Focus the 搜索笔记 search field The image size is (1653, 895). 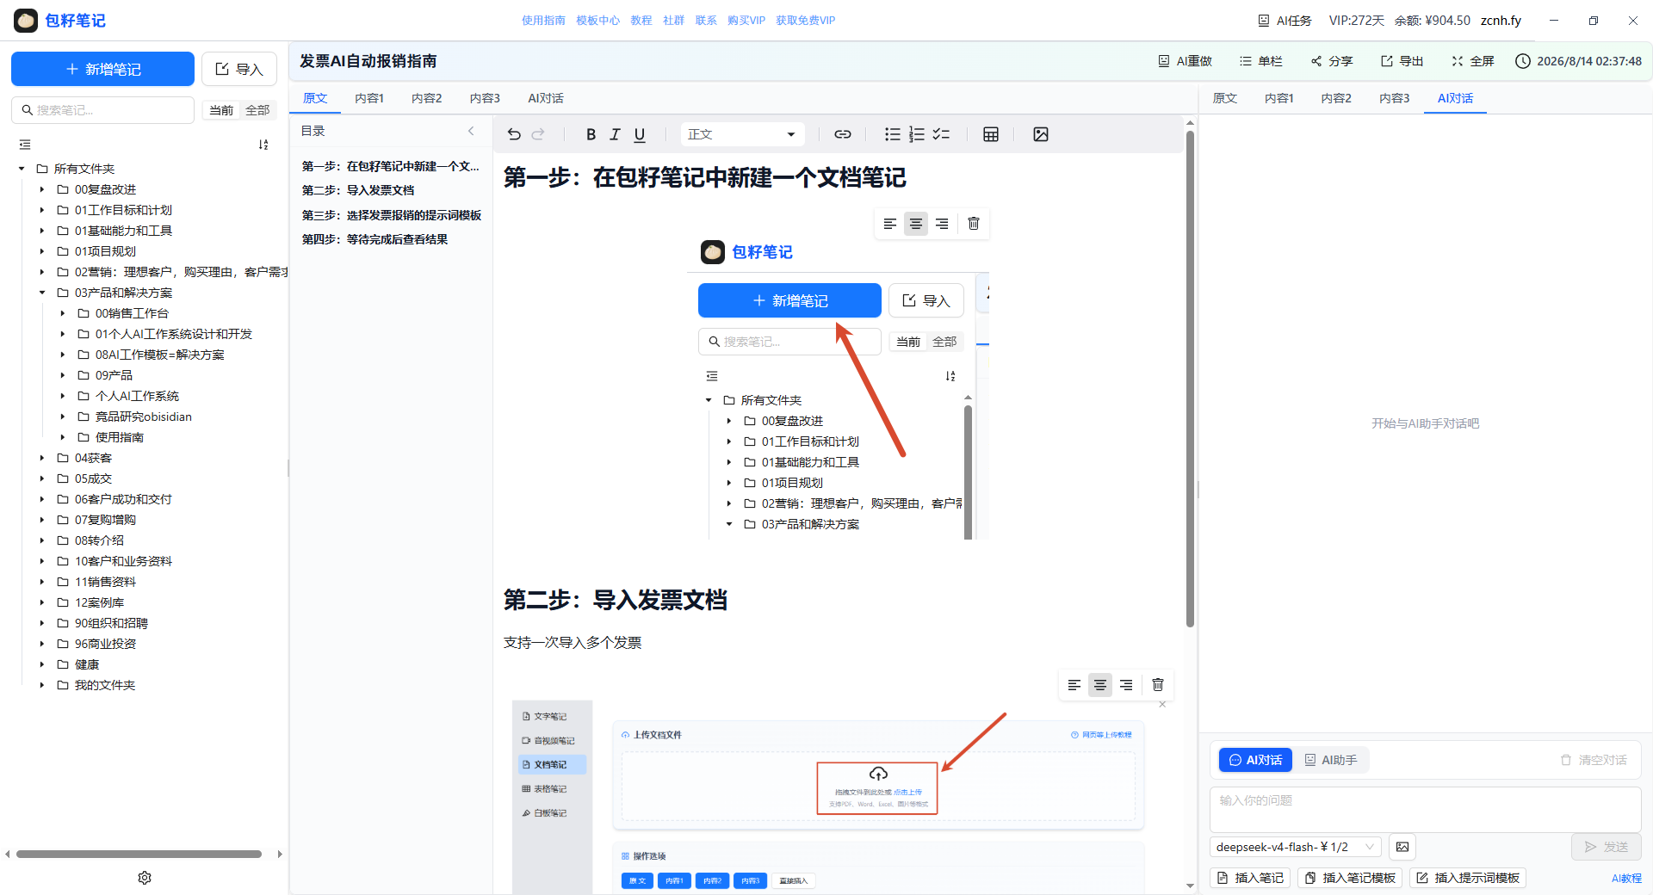(102, 110)
